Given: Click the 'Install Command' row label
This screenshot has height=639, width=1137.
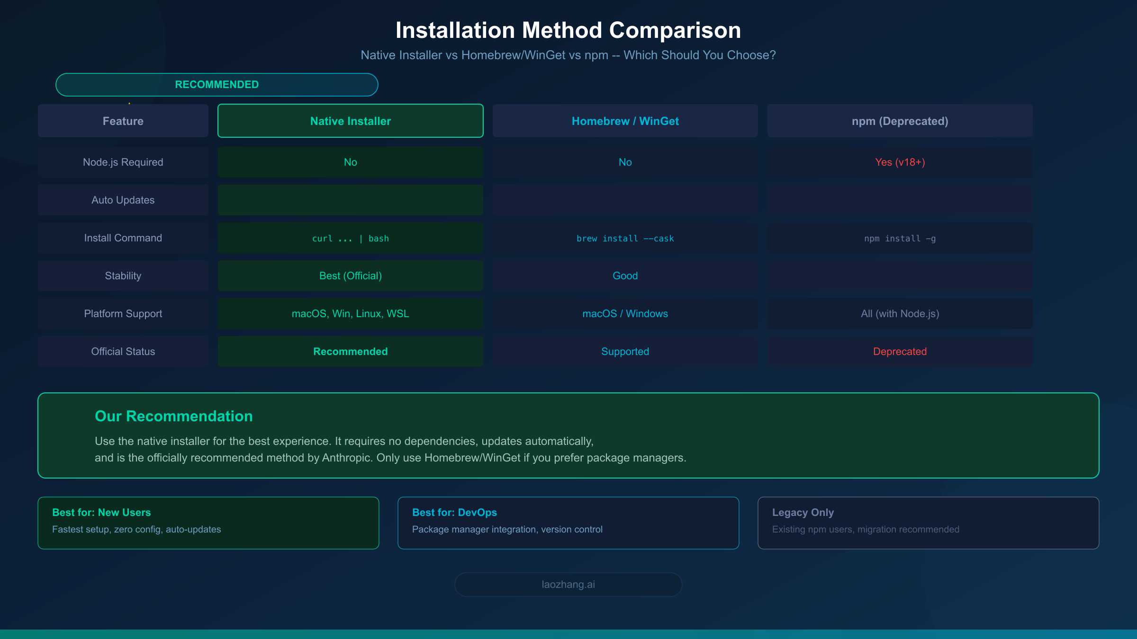Looking at the screenshot, I should point(123,238).
